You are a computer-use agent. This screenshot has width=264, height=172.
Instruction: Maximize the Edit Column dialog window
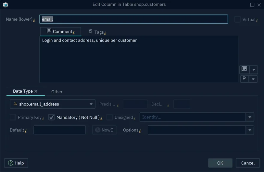click(x=252, y=5)
